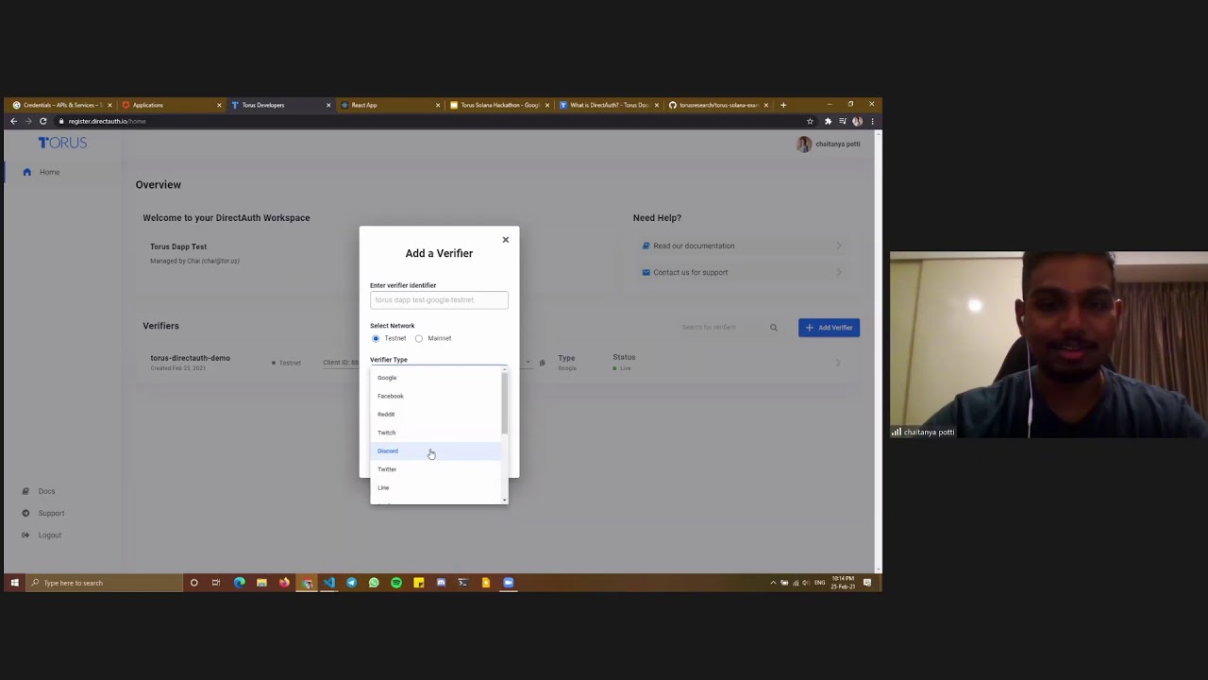Switch to Torus Solana Hackathon tab
The image size is (1208, 680).
point(499,105)
